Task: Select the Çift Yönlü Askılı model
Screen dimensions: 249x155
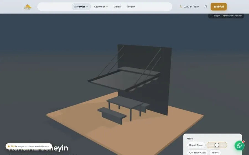Action: [197, 153]
